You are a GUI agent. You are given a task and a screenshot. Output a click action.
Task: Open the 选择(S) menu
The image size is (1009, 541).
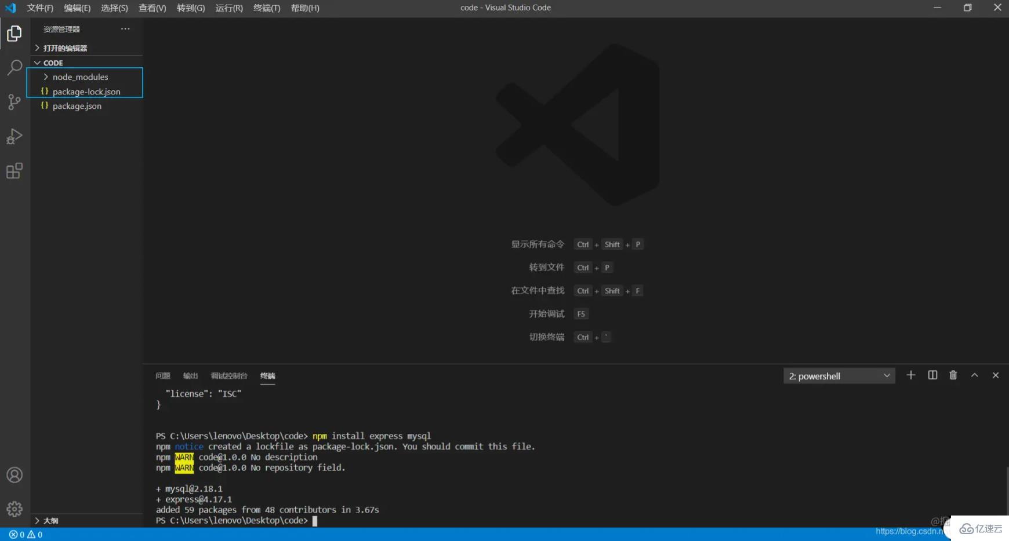[114, 8]
